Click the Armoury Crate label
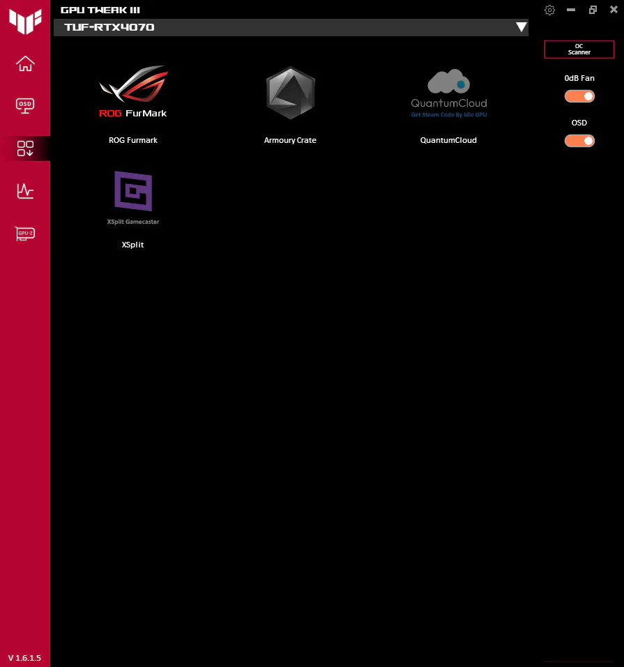Viewport: 624px width, 667px height. (x=290, y=140)
